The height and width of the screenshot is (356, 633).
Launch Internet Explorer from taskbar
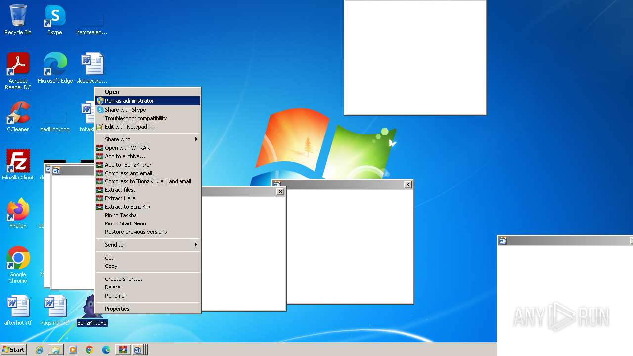[39, 350]
